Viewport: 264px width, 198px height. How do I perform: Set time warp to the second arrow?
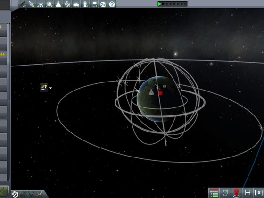pyautogui.click(x=163, y=4)
